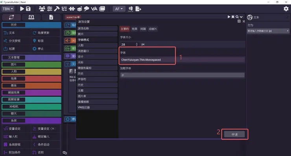Expand the 文本管理 category
This screenshot has height=156, width=291.
click(x=31, y=57)
